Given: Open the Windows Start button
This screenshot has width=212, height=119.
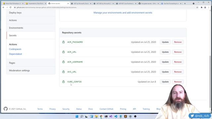Looking at the screenshot, I should (77, 116).
